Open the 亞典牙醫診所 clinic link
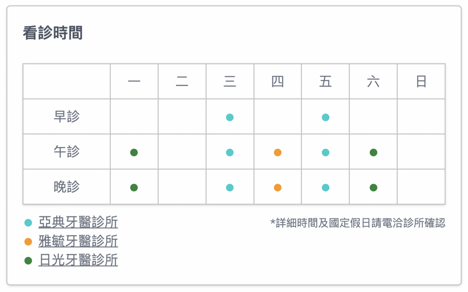The image size is (468, 292). [x=78, y=223]
